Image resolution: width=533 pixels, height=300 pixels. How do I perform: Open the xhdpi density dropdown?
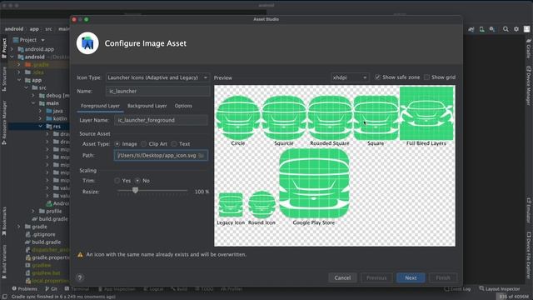click(x=350, y=77)
